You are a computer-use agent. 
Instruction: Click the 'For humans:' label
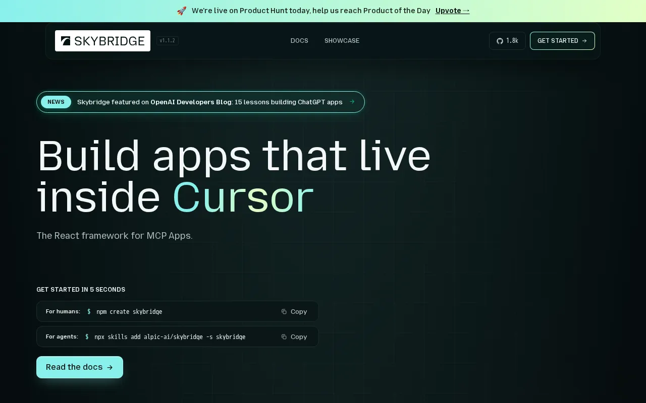click(63, 311)
